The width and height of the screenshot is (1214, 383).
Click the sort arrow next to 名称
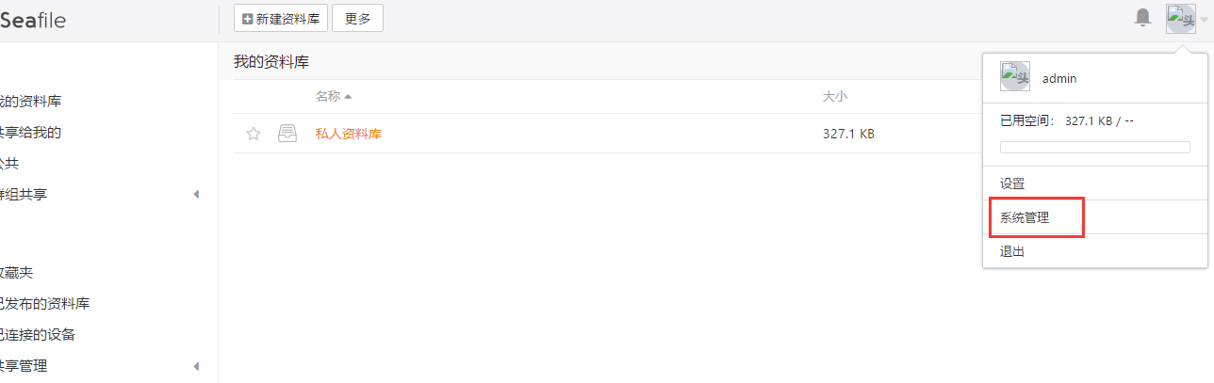tap(348, 97)
